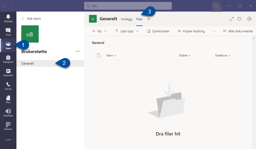The width and height of the screenshot is (256, 149).
Task: Sort by the Endret av column
Action: tap(223, 55)
